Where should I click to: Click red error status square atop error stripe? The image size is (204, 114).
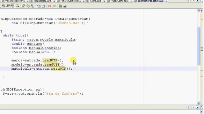click(x=202, y=10)
